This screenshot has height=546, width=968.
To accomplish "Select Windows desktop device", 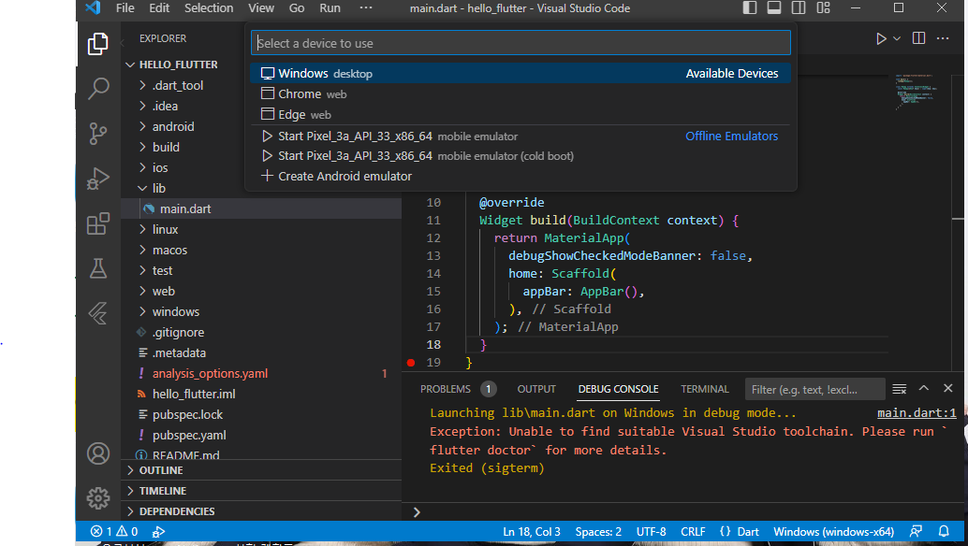I will [521, 73].
